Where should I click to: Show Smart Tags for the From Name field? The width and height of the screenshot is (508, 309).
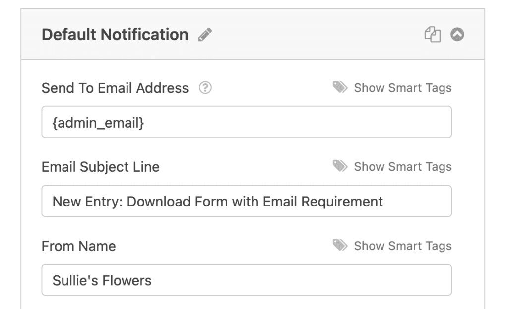click(x=402, y=245)
